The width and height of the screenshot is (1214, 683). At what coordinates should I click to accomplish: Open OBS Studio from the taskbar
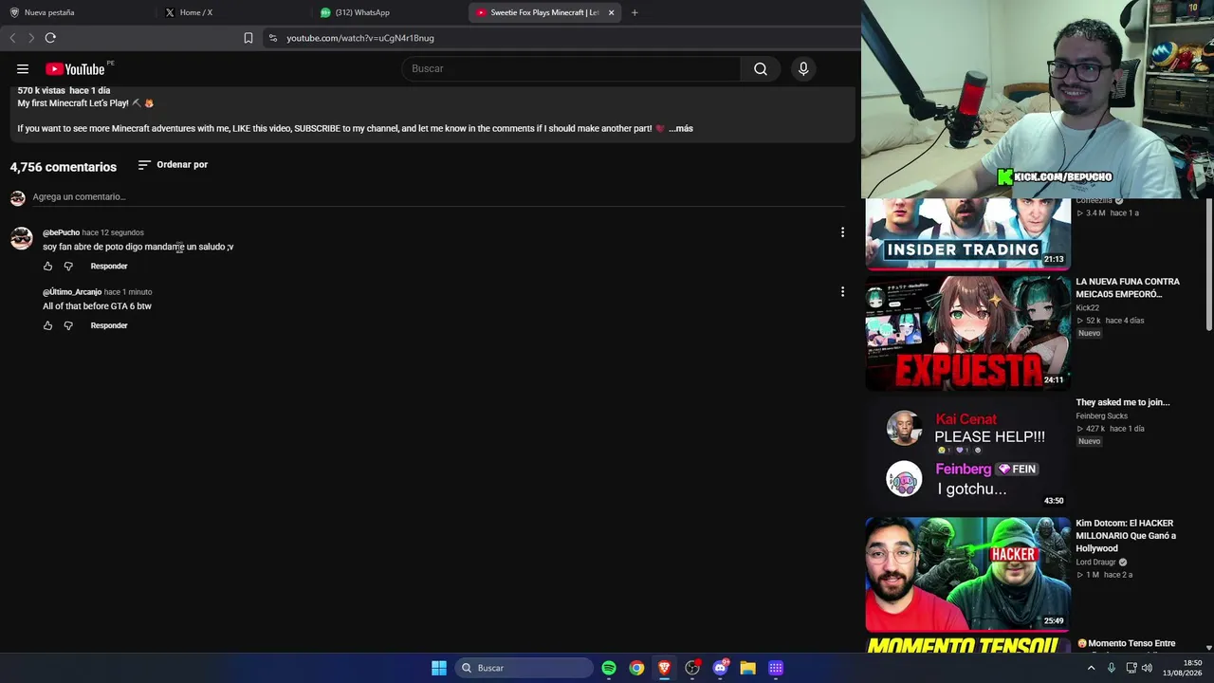pyautogui.click(x=692, y=668)
